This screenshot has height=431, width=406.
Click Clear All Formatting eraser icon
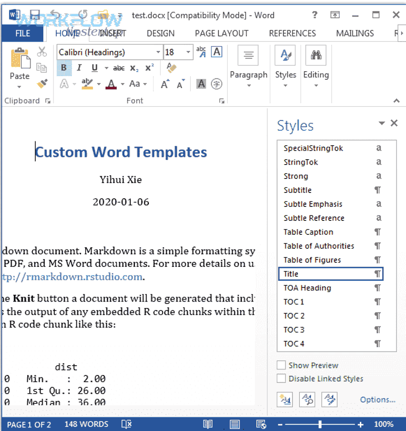171,68
